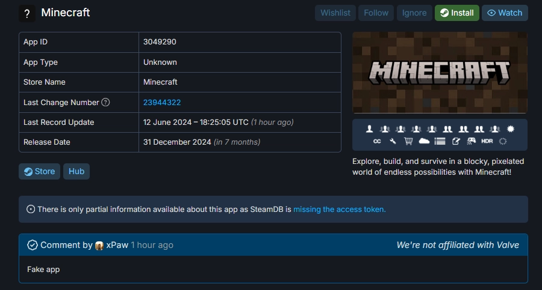Click the Steam logo in the Store button

pos(28,172)
